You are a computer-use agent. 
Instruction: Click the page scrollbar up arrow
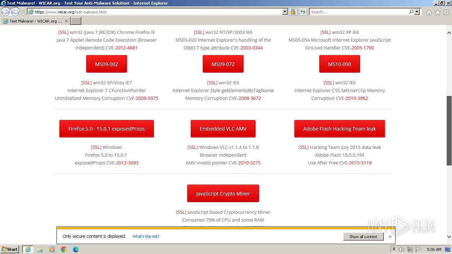click(x=449, y=33)
